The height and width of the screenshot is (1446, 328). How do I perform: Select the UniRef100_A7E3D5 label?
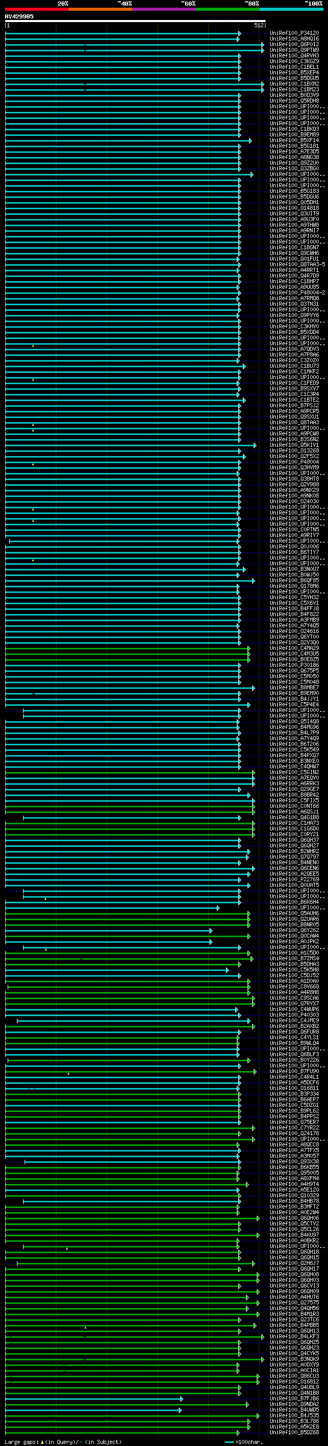pyautogui.click(x=294, y=151)
